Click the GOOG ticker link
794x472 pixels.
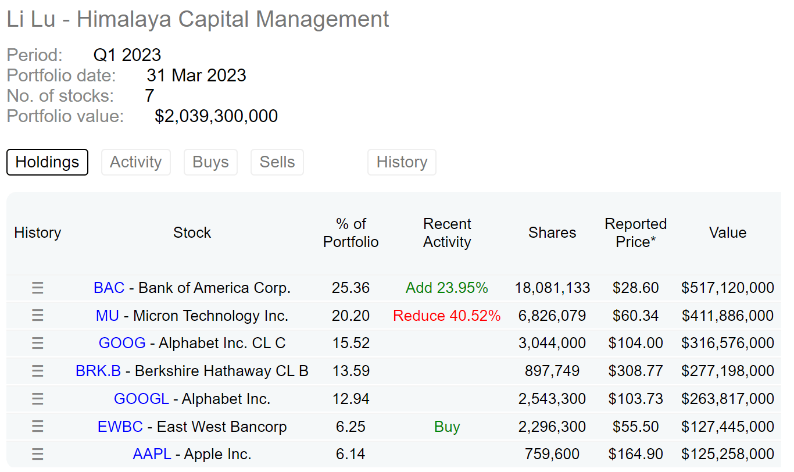122,343
